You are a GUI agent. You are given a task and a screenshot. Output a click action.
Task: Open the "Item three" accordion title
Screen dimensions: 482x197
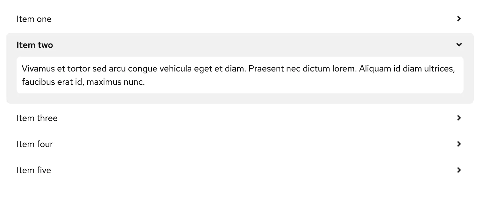[x=37, y=118]
